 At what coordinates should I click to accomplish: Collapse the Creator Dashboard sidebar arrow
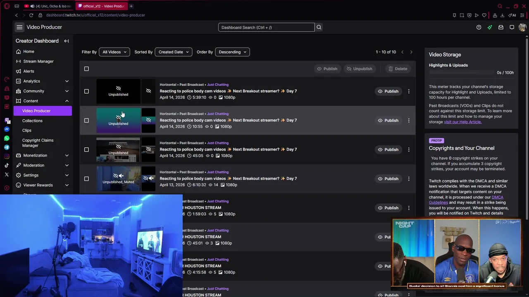[67, 41]
